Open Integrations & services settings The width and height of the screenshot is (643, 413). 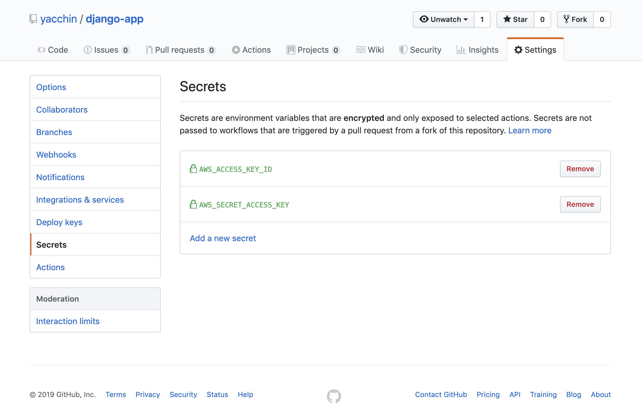(95, 200)
